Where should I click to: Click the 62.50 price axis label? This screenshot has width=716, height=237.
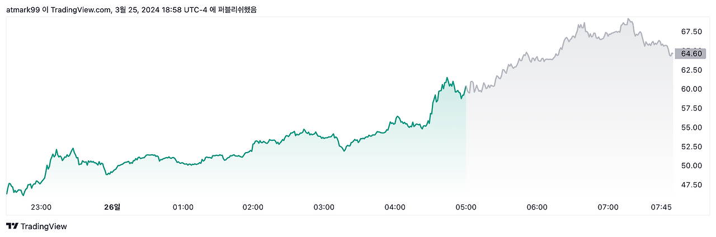(x=691, y=70)
